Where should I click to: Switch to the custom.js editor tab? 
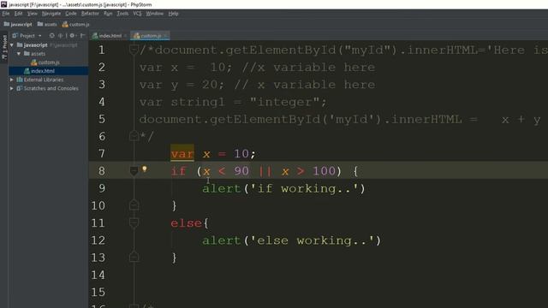[151, 36]
